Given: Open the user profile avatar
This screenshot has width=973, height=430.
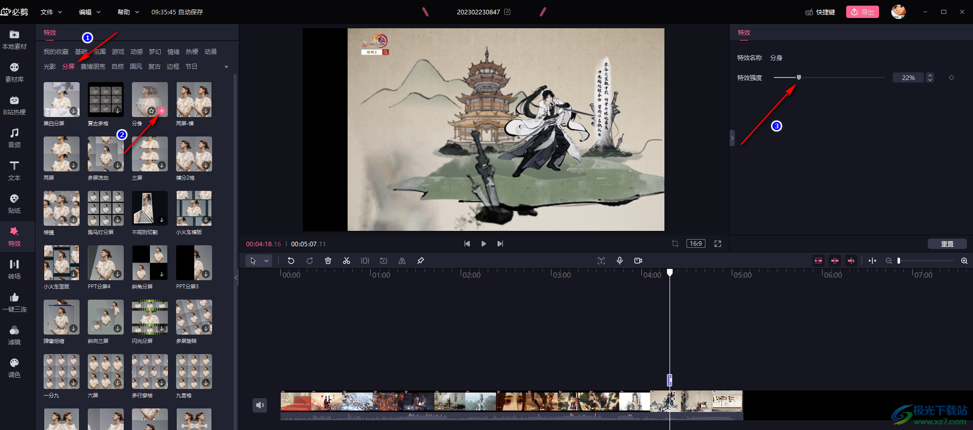Looking at the screenshot, I should [x=899, y=11].
